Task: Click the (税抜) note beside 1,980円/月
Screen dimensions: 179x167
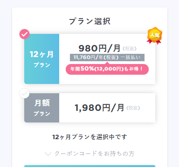Action: coord(133,108)
